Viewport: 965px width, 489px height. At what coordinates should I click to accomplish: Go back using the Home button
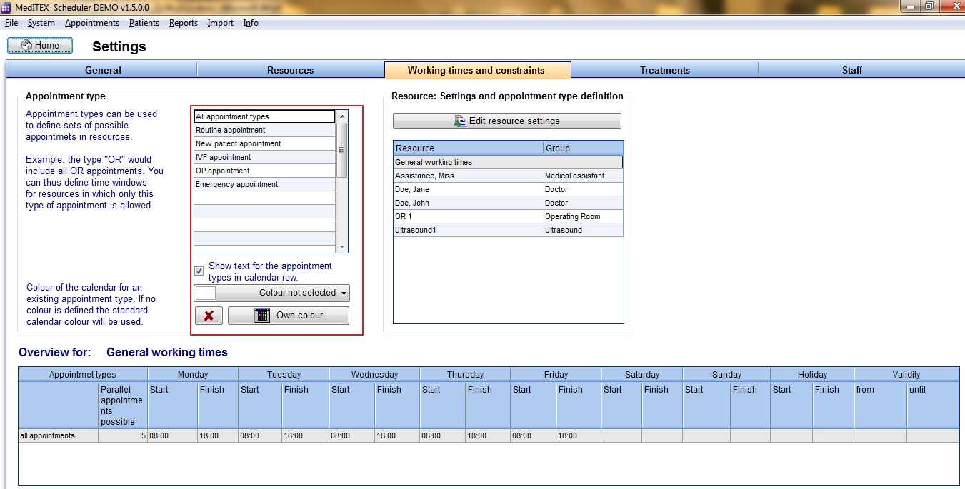[x=40, y=45]
